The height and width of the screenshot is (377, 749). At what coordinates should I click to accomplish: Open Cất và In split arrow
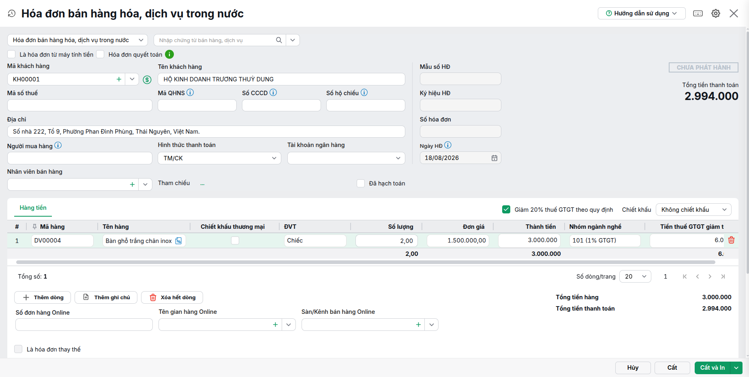tap(736, 368)
